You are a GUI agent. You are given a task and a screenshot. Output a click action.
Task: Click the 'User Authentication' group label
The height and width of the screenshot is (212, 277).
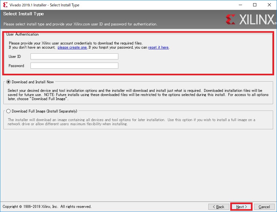(x=23, y=34)
